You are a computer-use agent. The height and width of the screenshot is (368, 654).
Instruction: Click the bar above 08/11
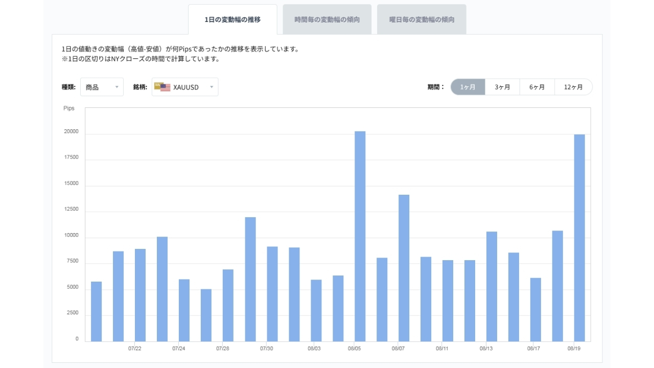448,301
